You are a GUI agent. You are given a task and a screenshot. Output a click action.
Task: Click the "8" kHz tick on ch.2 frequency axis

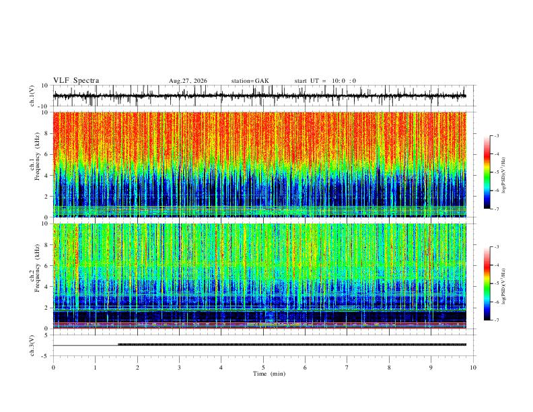tap(46, 245)
